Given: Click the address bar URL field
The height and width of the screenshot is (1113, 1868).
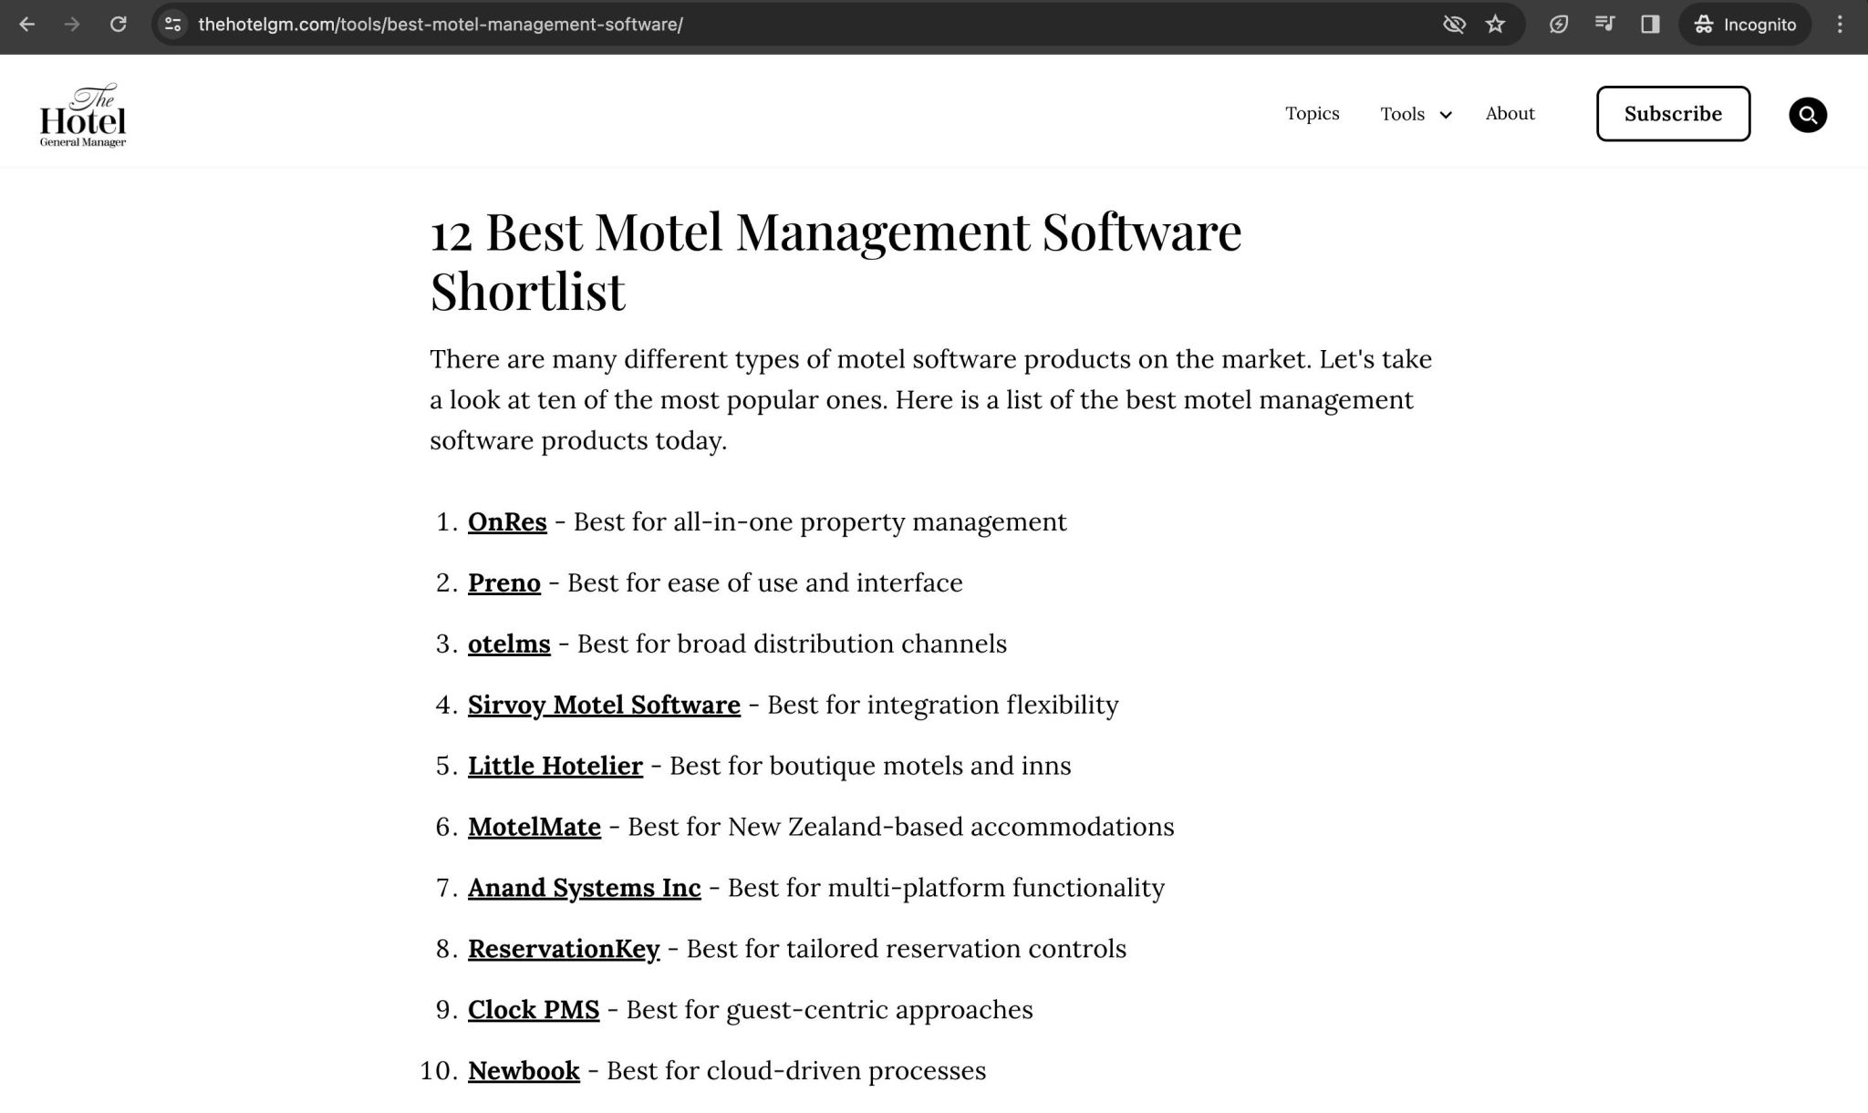Looking at the screenshot, I should [440, 24].
